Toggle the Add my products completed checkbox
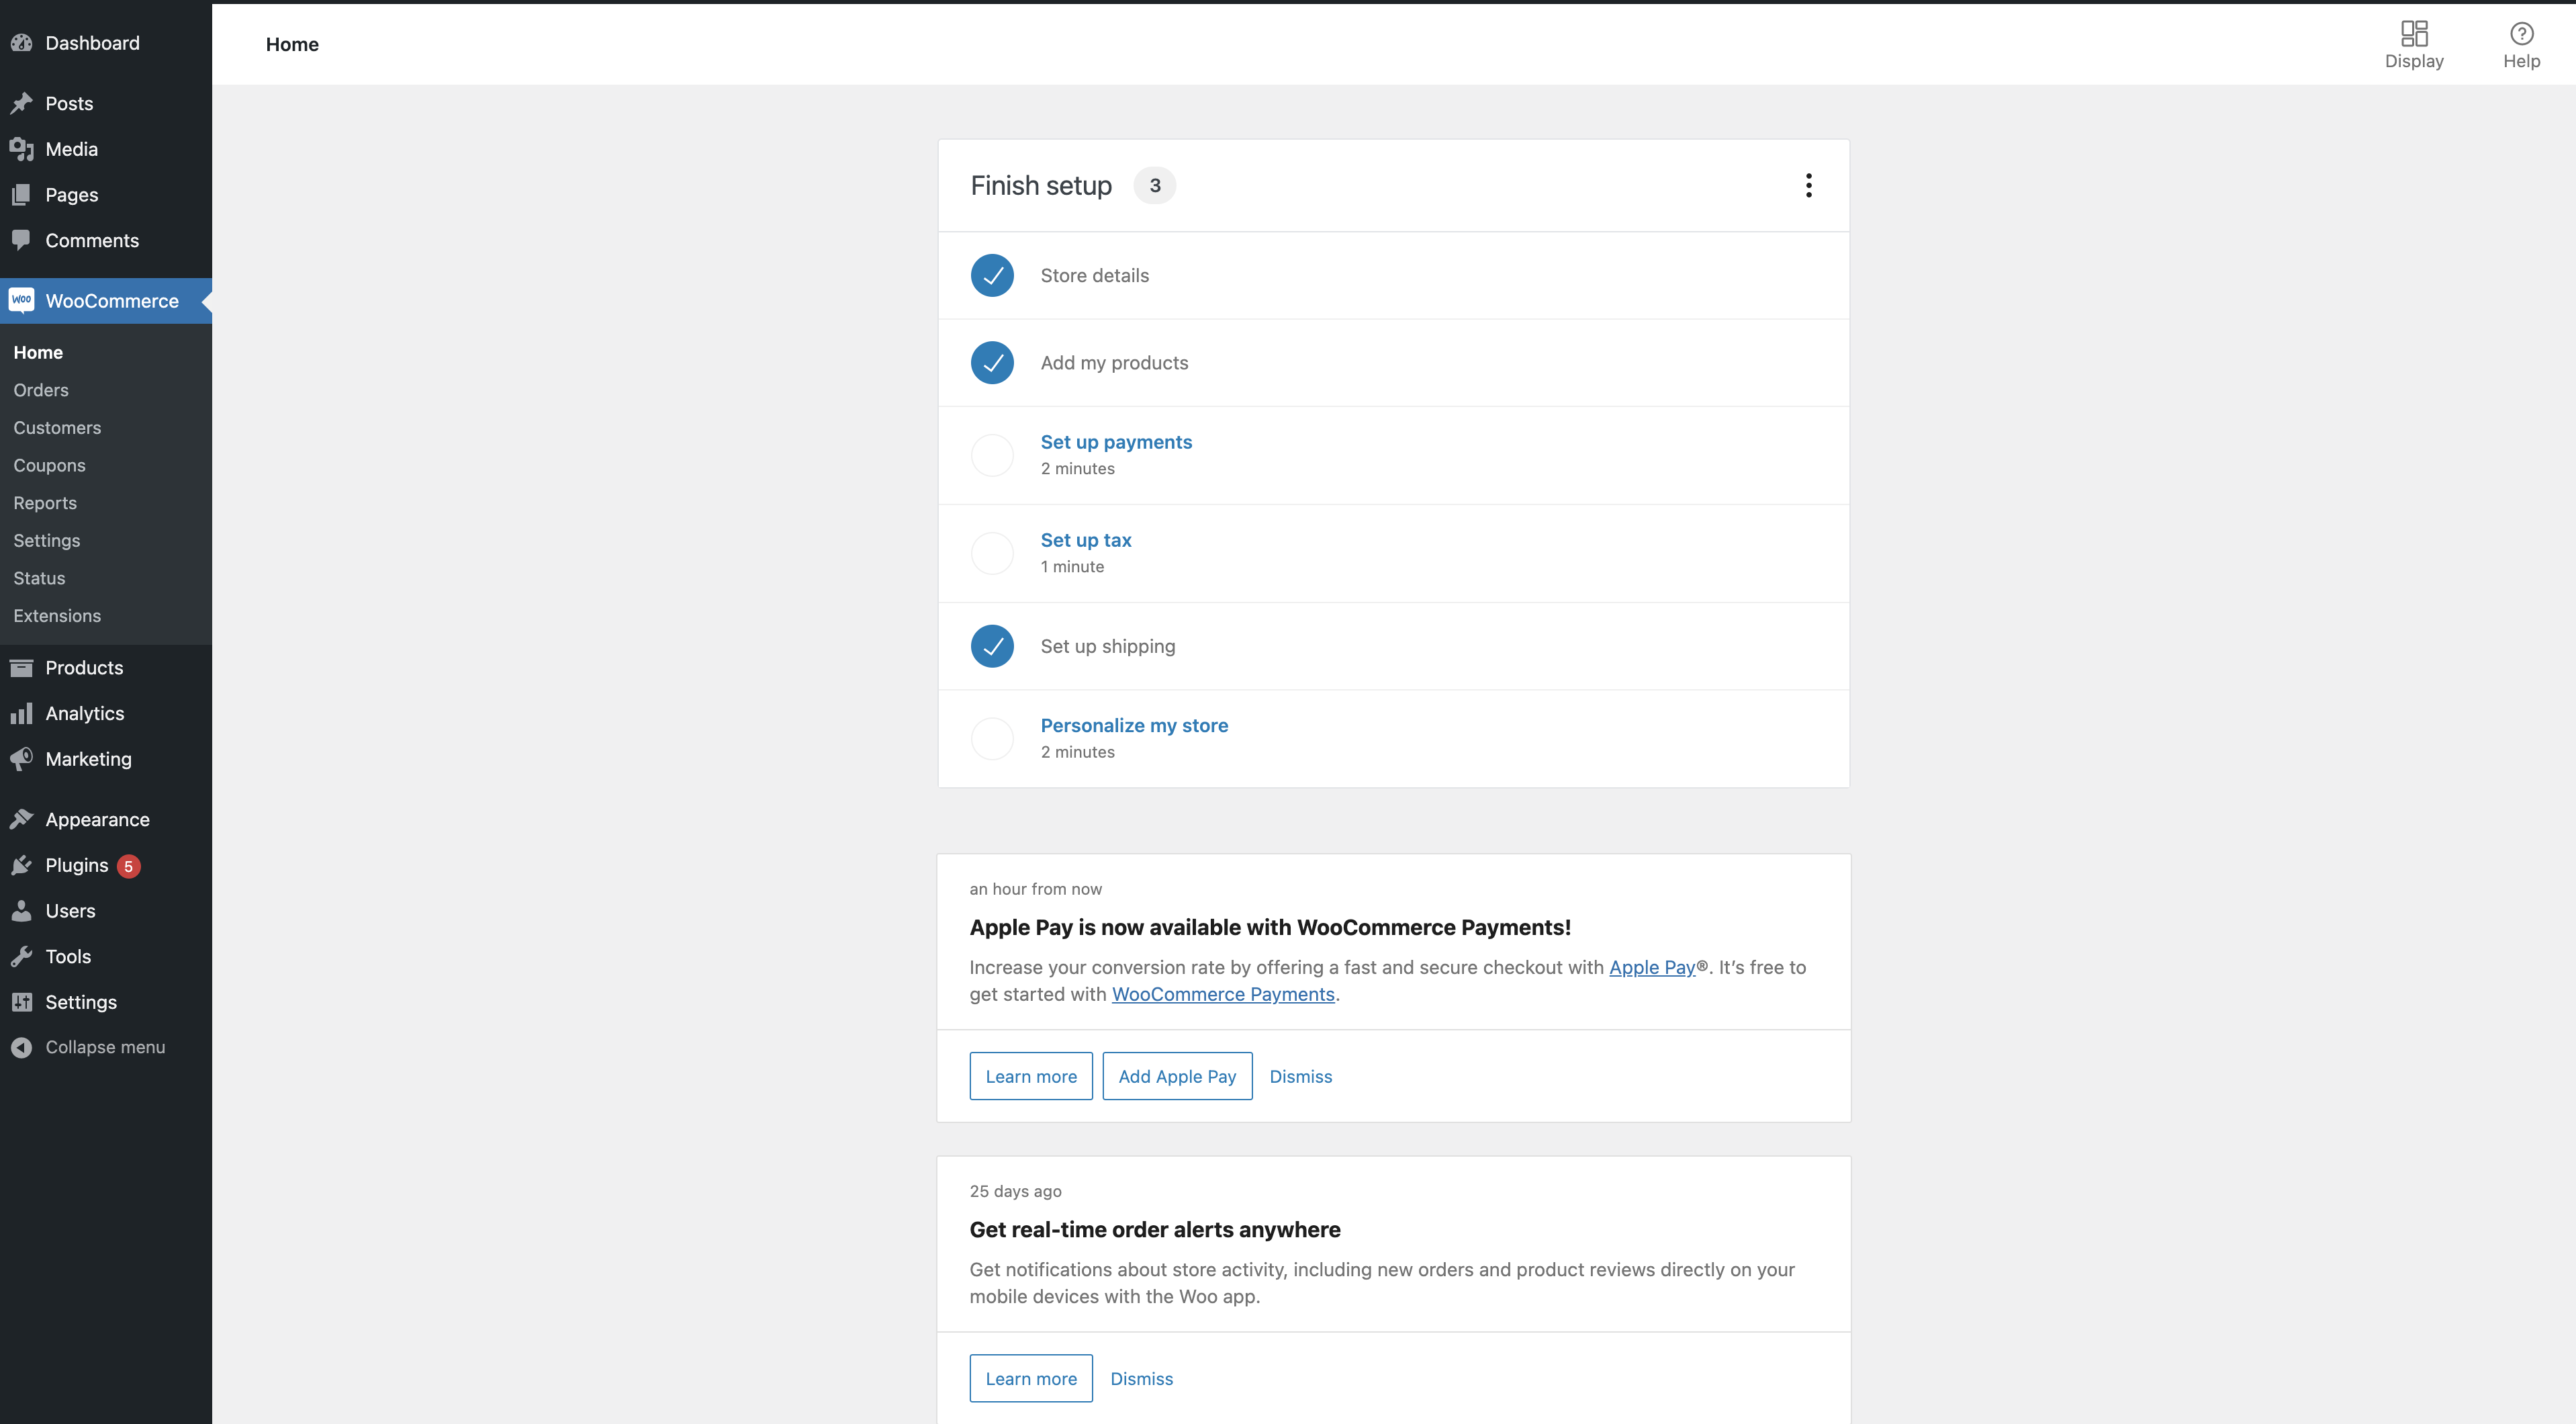 [992, 361]
